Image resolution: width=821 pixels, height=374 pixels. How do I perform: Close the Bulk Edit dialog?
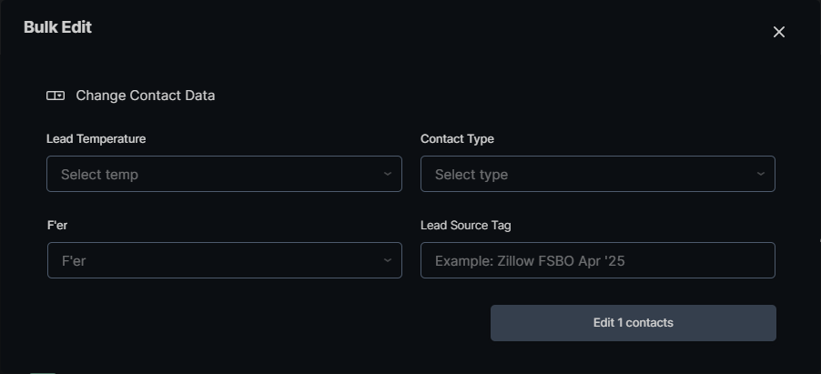(778, 32)
